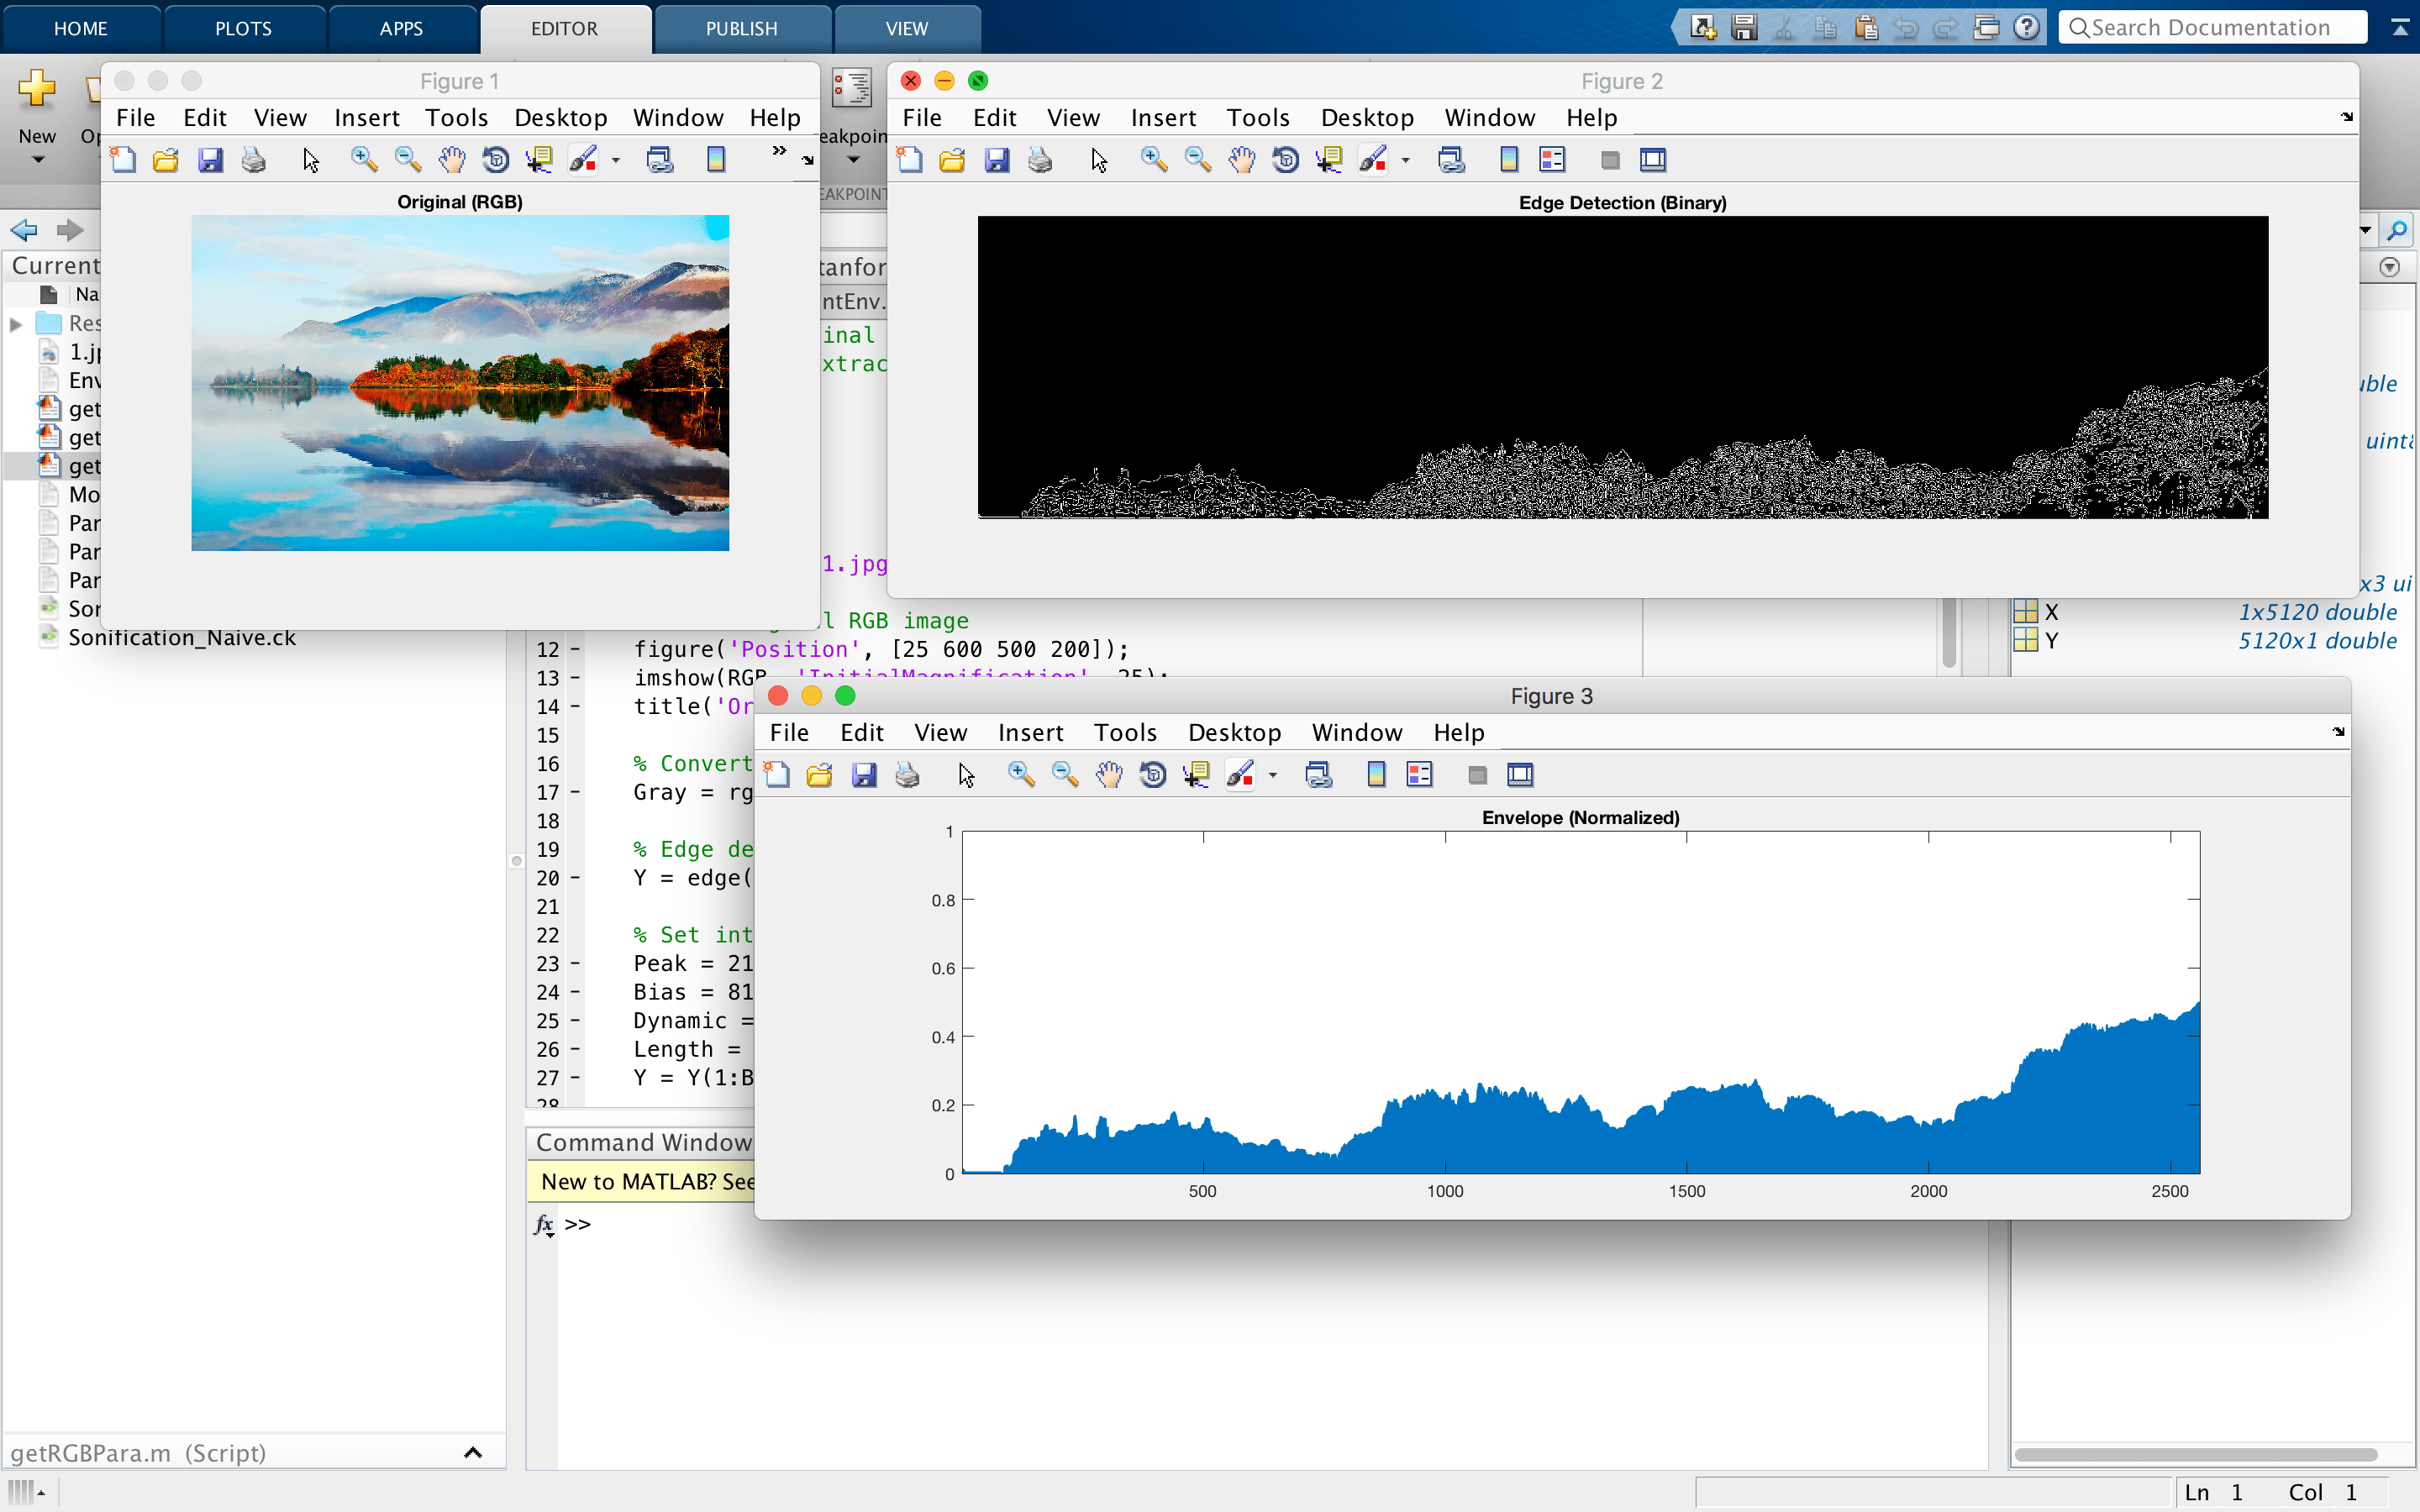Click Link Plot icon in Figure 2 toolbar
Viewport: 2420px width, 1512px height.
1451,160
